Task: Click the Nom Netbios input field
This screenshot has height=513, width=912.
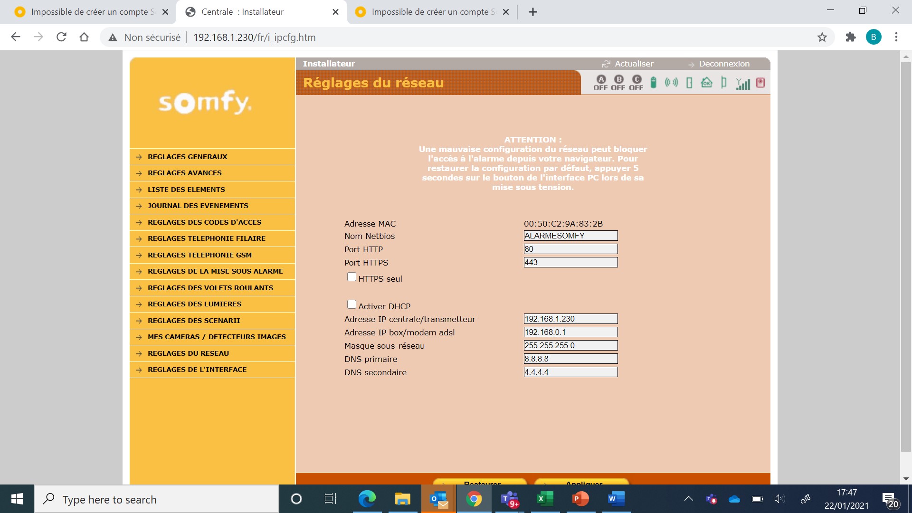Action: pos(570,236)
